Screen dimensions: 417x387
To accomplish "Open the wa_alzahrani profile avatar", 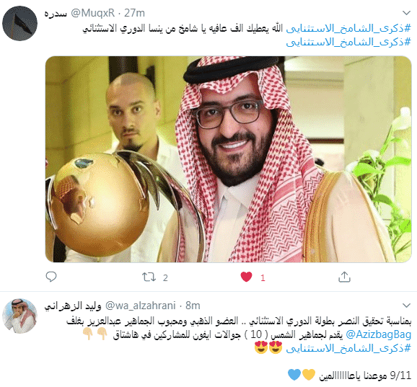I will click(x=19, y=316).
